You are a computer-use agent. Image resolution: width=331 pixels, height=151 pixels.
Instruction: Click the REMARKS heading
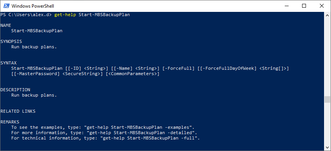[10, 122]
